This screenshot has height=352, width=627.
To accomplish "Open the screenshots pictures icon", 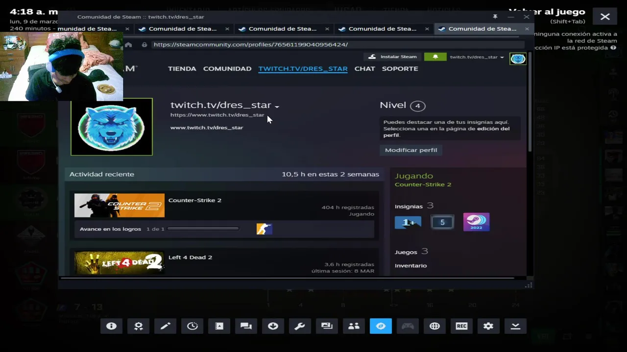I will tap(327, 326).
